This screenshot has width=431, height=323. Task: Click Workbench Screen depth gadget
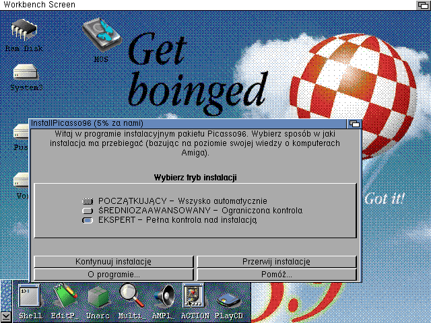click(x=423, y=5)
